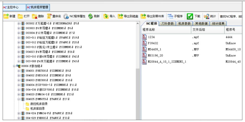245x122 pixels.
Task: Open the 统计 (Statistics) toolbar icon
Action: pyautogui.click(x=206, y=16)
